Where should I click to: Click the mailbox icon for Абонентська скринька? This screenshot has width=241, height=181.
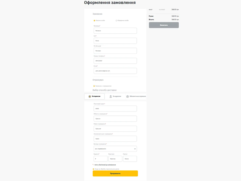point(128,97)
